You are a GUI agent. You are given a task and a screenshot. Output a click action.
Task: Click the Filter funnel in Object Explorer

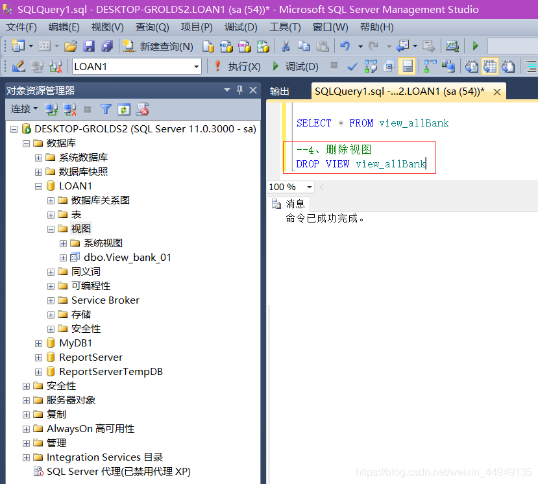(106, 110)
